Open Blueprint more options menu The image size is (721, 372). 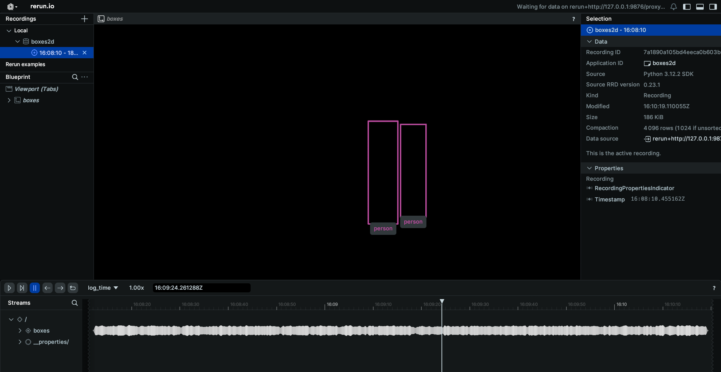click(85, 77)
